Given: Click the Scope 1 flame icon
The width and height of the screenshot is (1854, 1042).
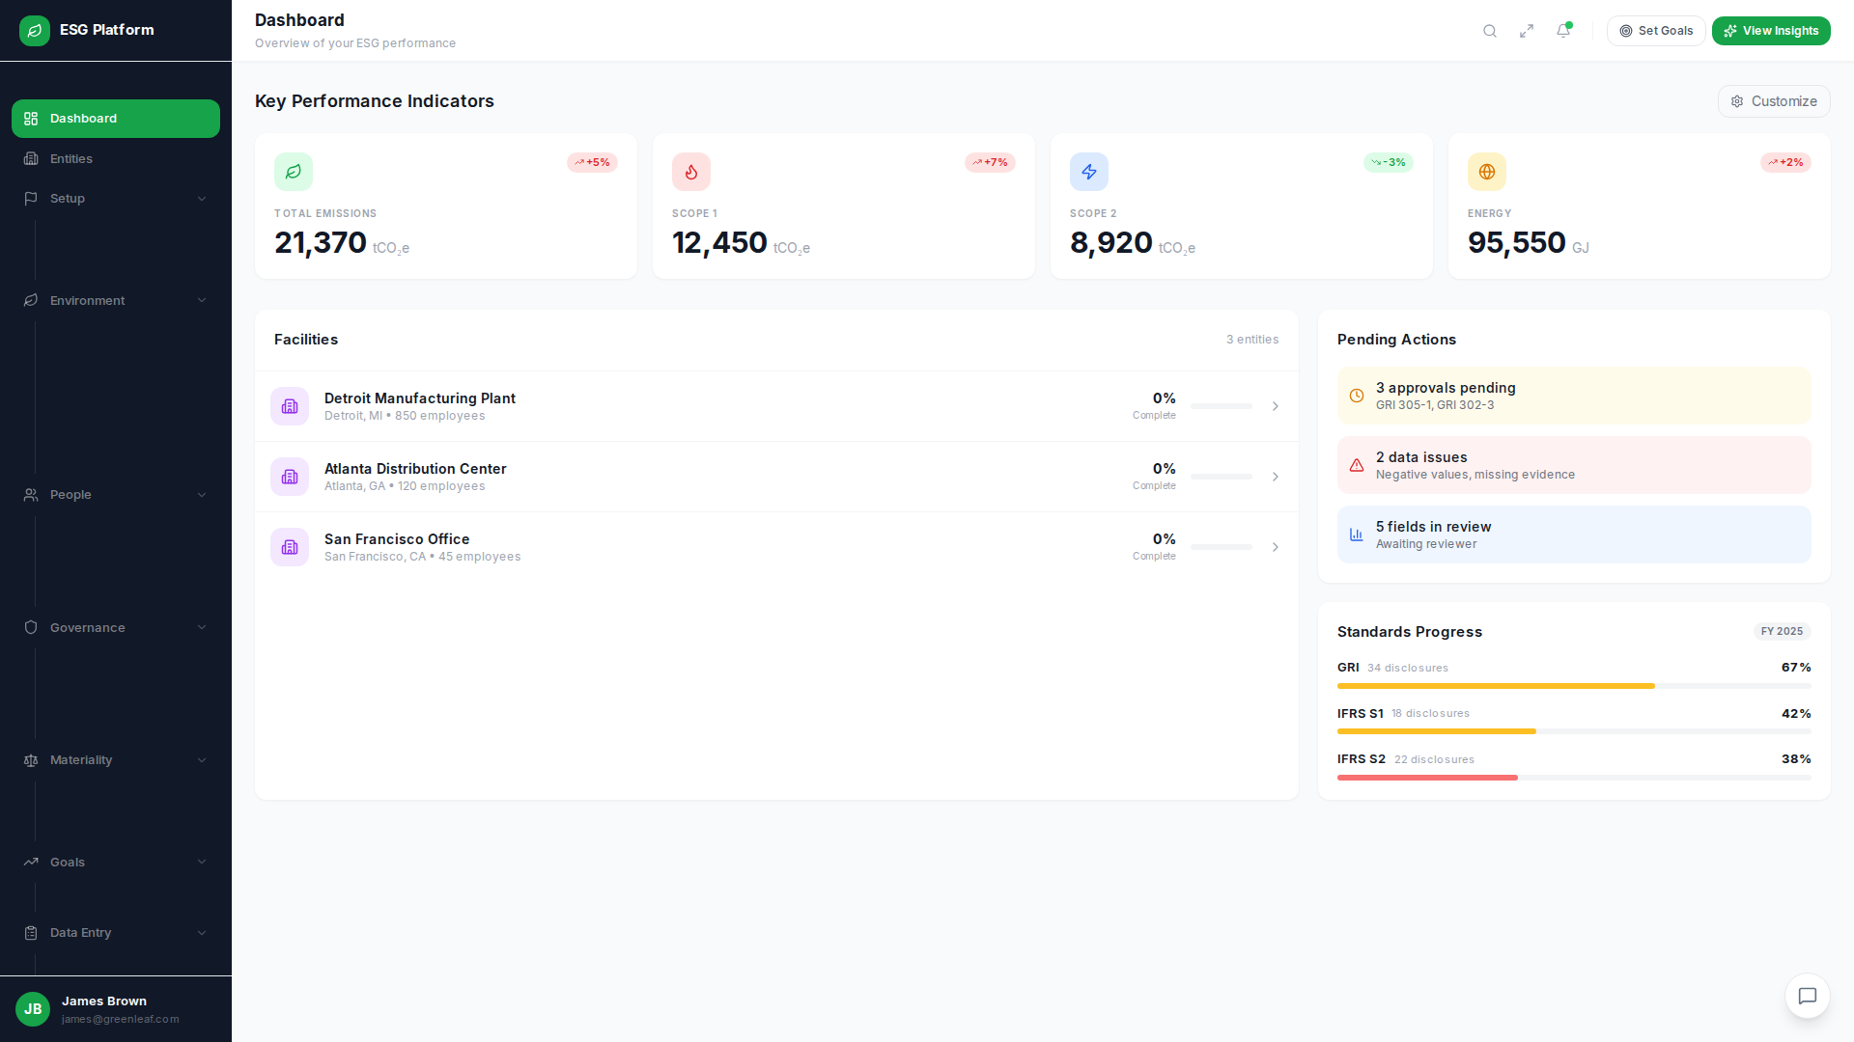Looking at the screenshot, I should (691, 172).
